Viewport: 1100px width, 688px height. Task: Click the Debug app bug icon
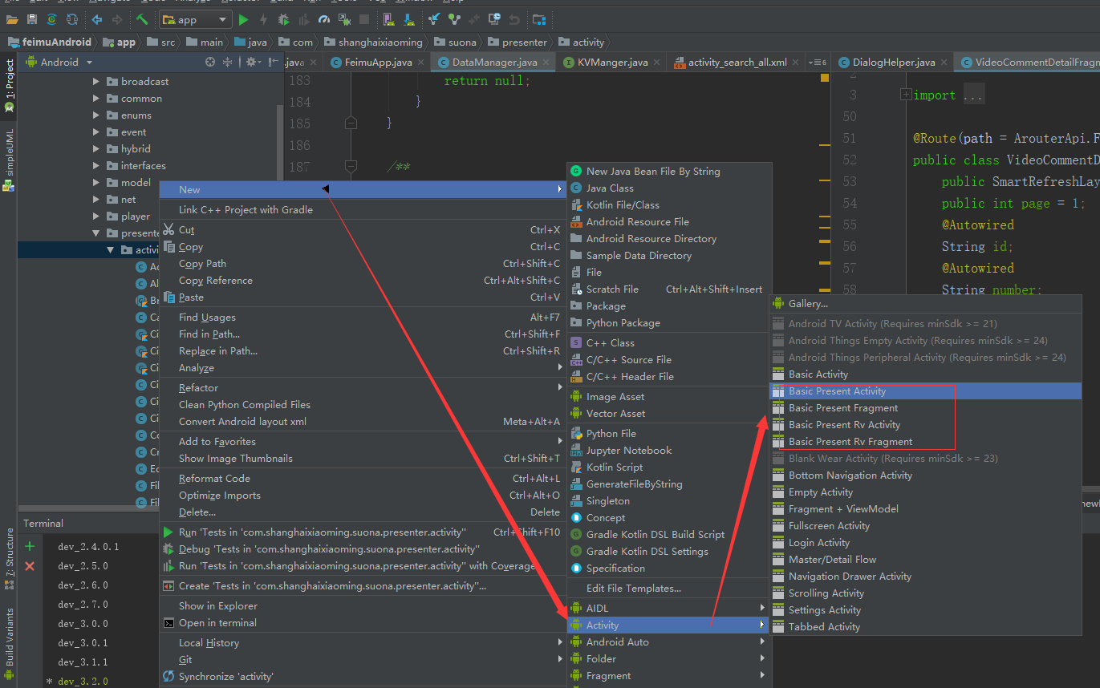(x=284, y=19)
